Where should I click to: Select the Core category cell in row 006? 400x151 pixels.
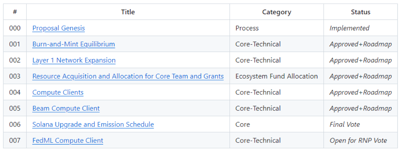[276, 124]
